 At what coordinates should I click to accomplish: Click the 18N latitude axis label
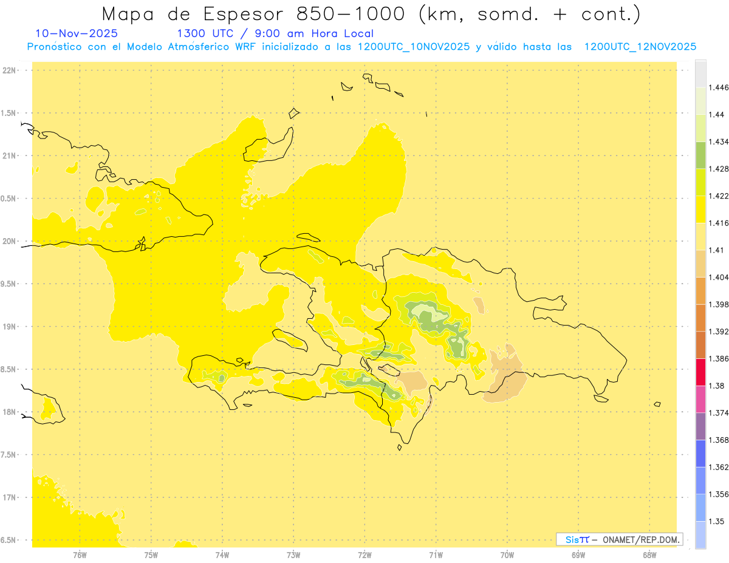click(10, 412)
